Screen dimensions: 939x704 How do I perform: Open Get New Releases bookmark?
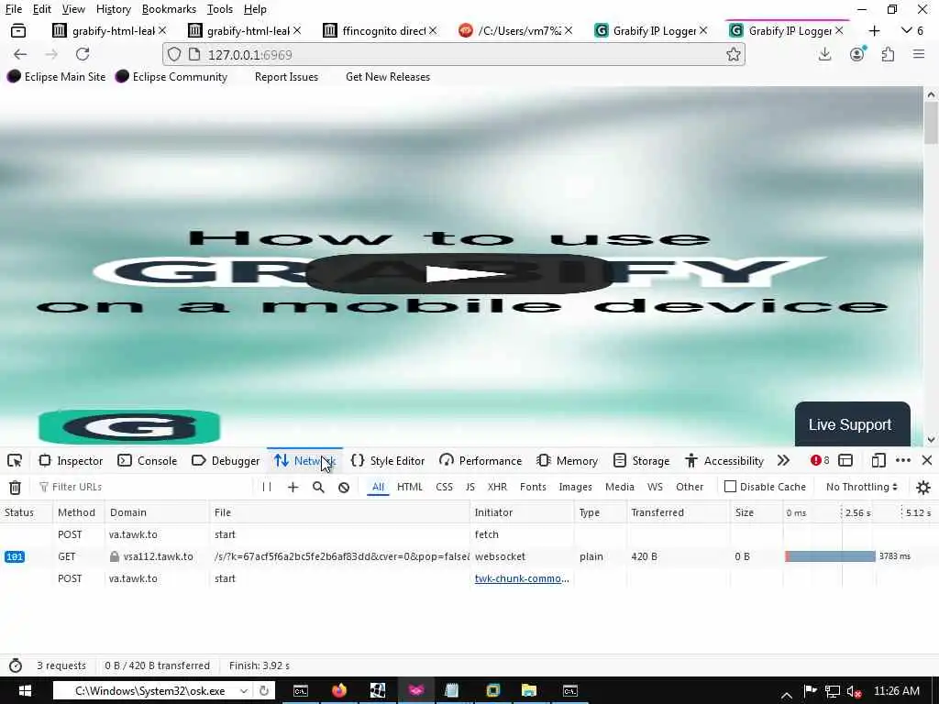388,77
